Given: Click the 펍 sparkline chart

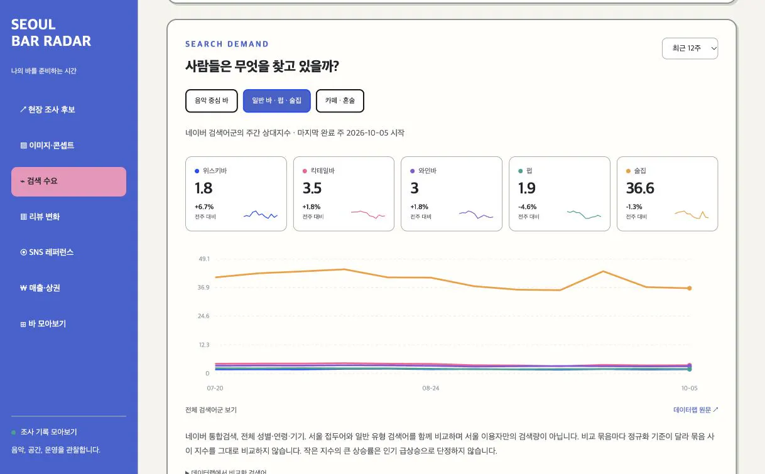Looking at the screenshot, I should tap(584, 215).
